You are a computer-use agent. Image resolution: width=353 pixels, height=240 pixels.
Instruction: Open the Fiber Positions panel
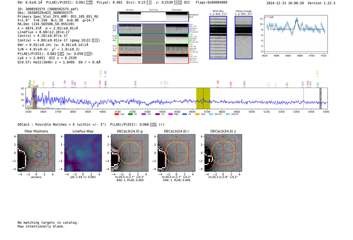[x=36, y=153]
